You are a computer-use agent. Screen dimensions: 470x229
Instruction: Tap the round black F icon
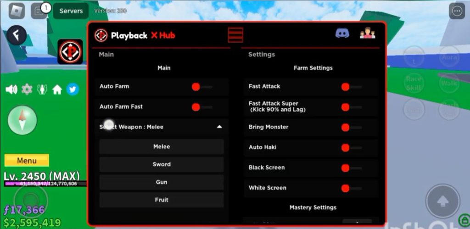point(17,35)
